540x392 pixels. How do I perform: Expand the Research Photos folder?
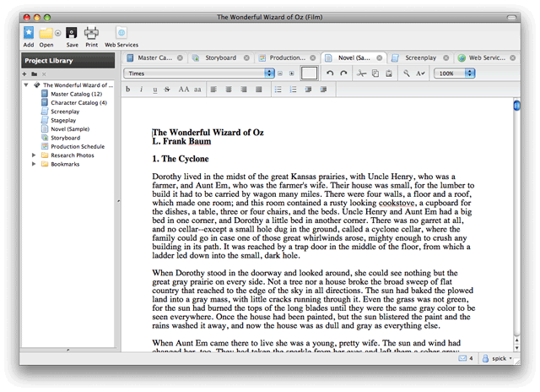click(34, 155)
